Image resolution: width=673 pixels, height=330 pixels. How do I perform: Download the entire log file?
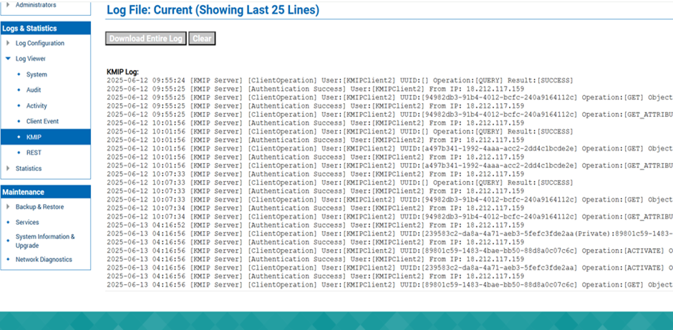pyautogui.click(x=146, y=39)
